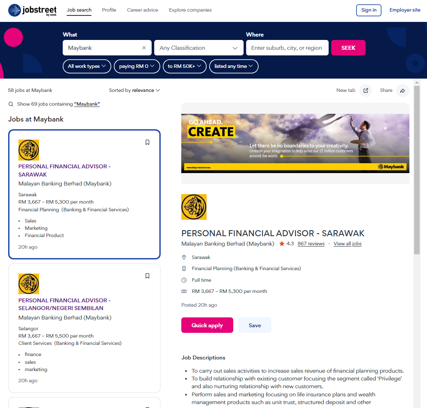
Task: Click the pink SEEK button
Action: click(x=348, y=48)
